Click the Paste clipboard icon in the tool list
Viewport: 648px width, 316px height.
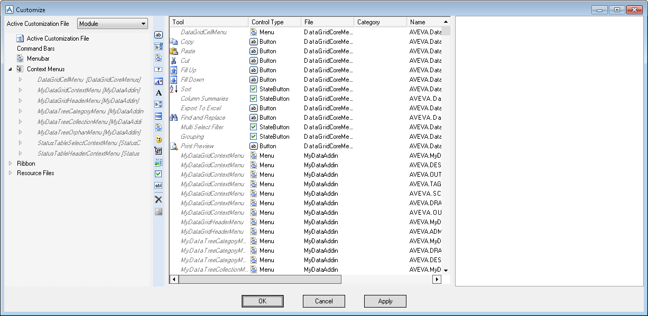[173, 51]
